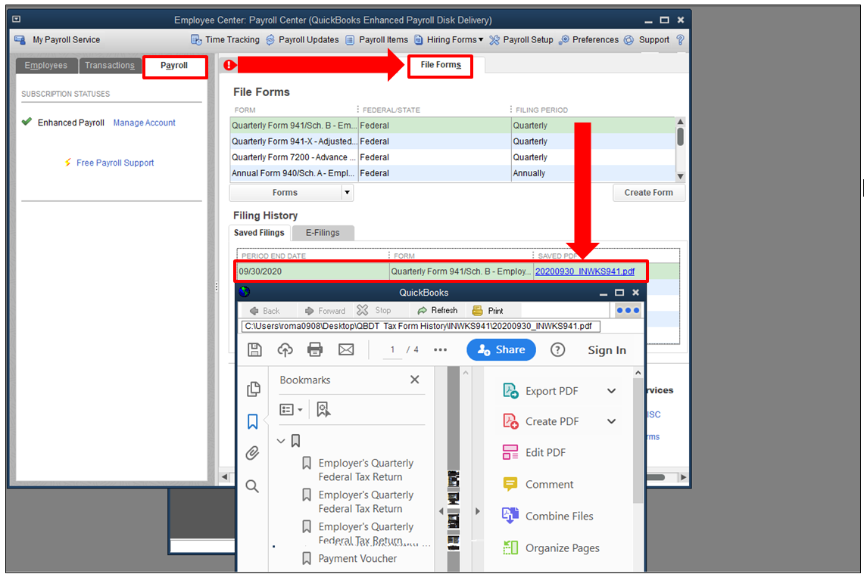Select the 09/30/2020 period end date cell
This screenshot has height=577, width=864.
click(313, 271)
